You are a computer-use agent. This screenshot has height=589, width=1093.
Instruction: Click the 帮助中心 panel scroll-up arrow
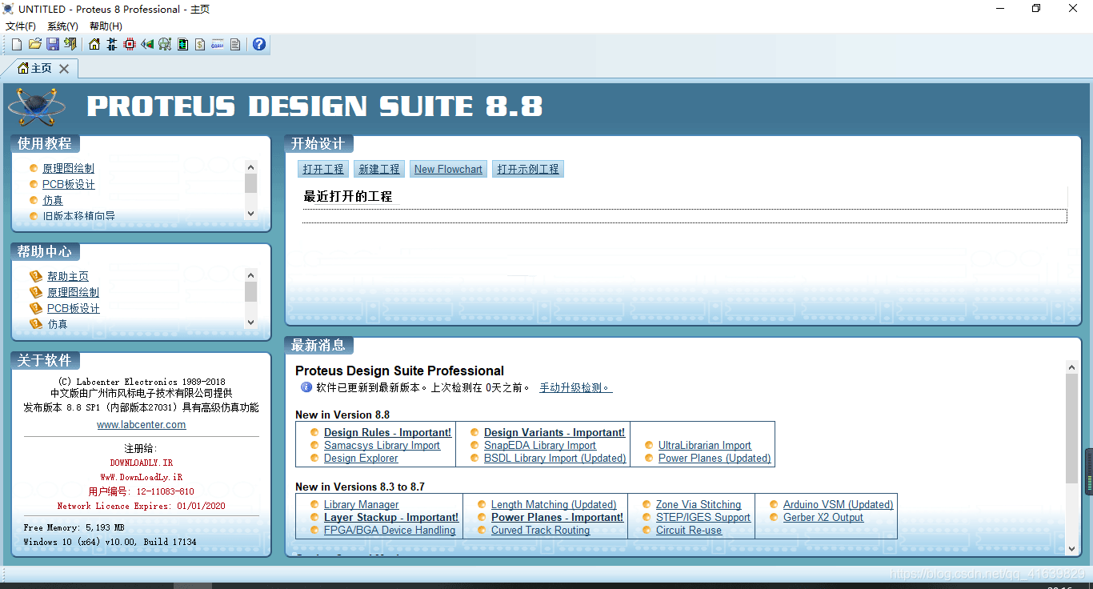click(x=250, y=275)
